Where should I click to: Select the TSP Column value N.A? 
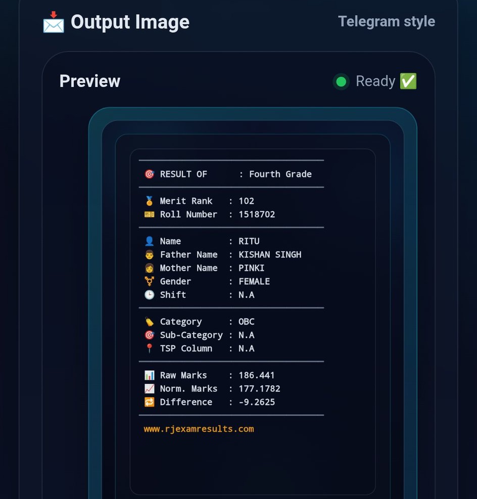pyautogui.click(x=247, y=348)
